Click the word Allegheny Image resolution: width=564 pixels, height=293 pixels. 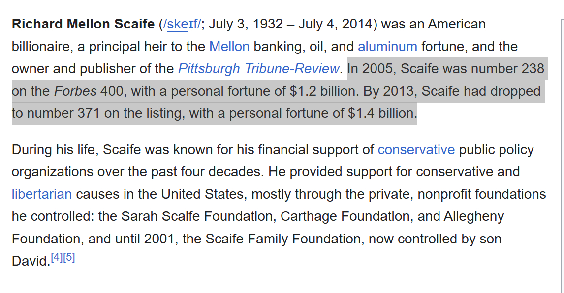[x=473, y=216]
